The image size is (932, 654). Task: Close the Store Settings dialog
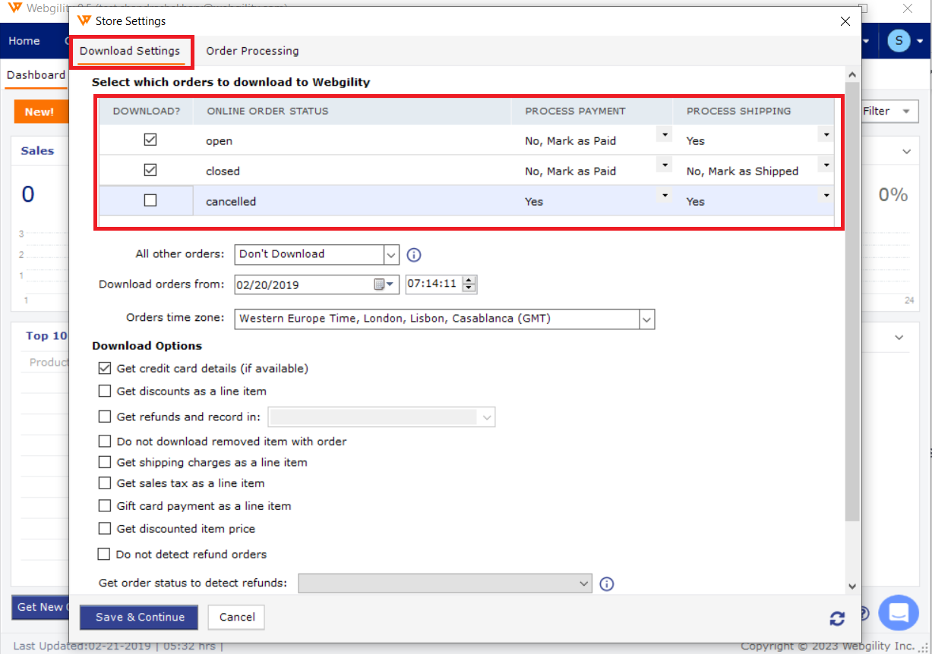tap(845, 21)
